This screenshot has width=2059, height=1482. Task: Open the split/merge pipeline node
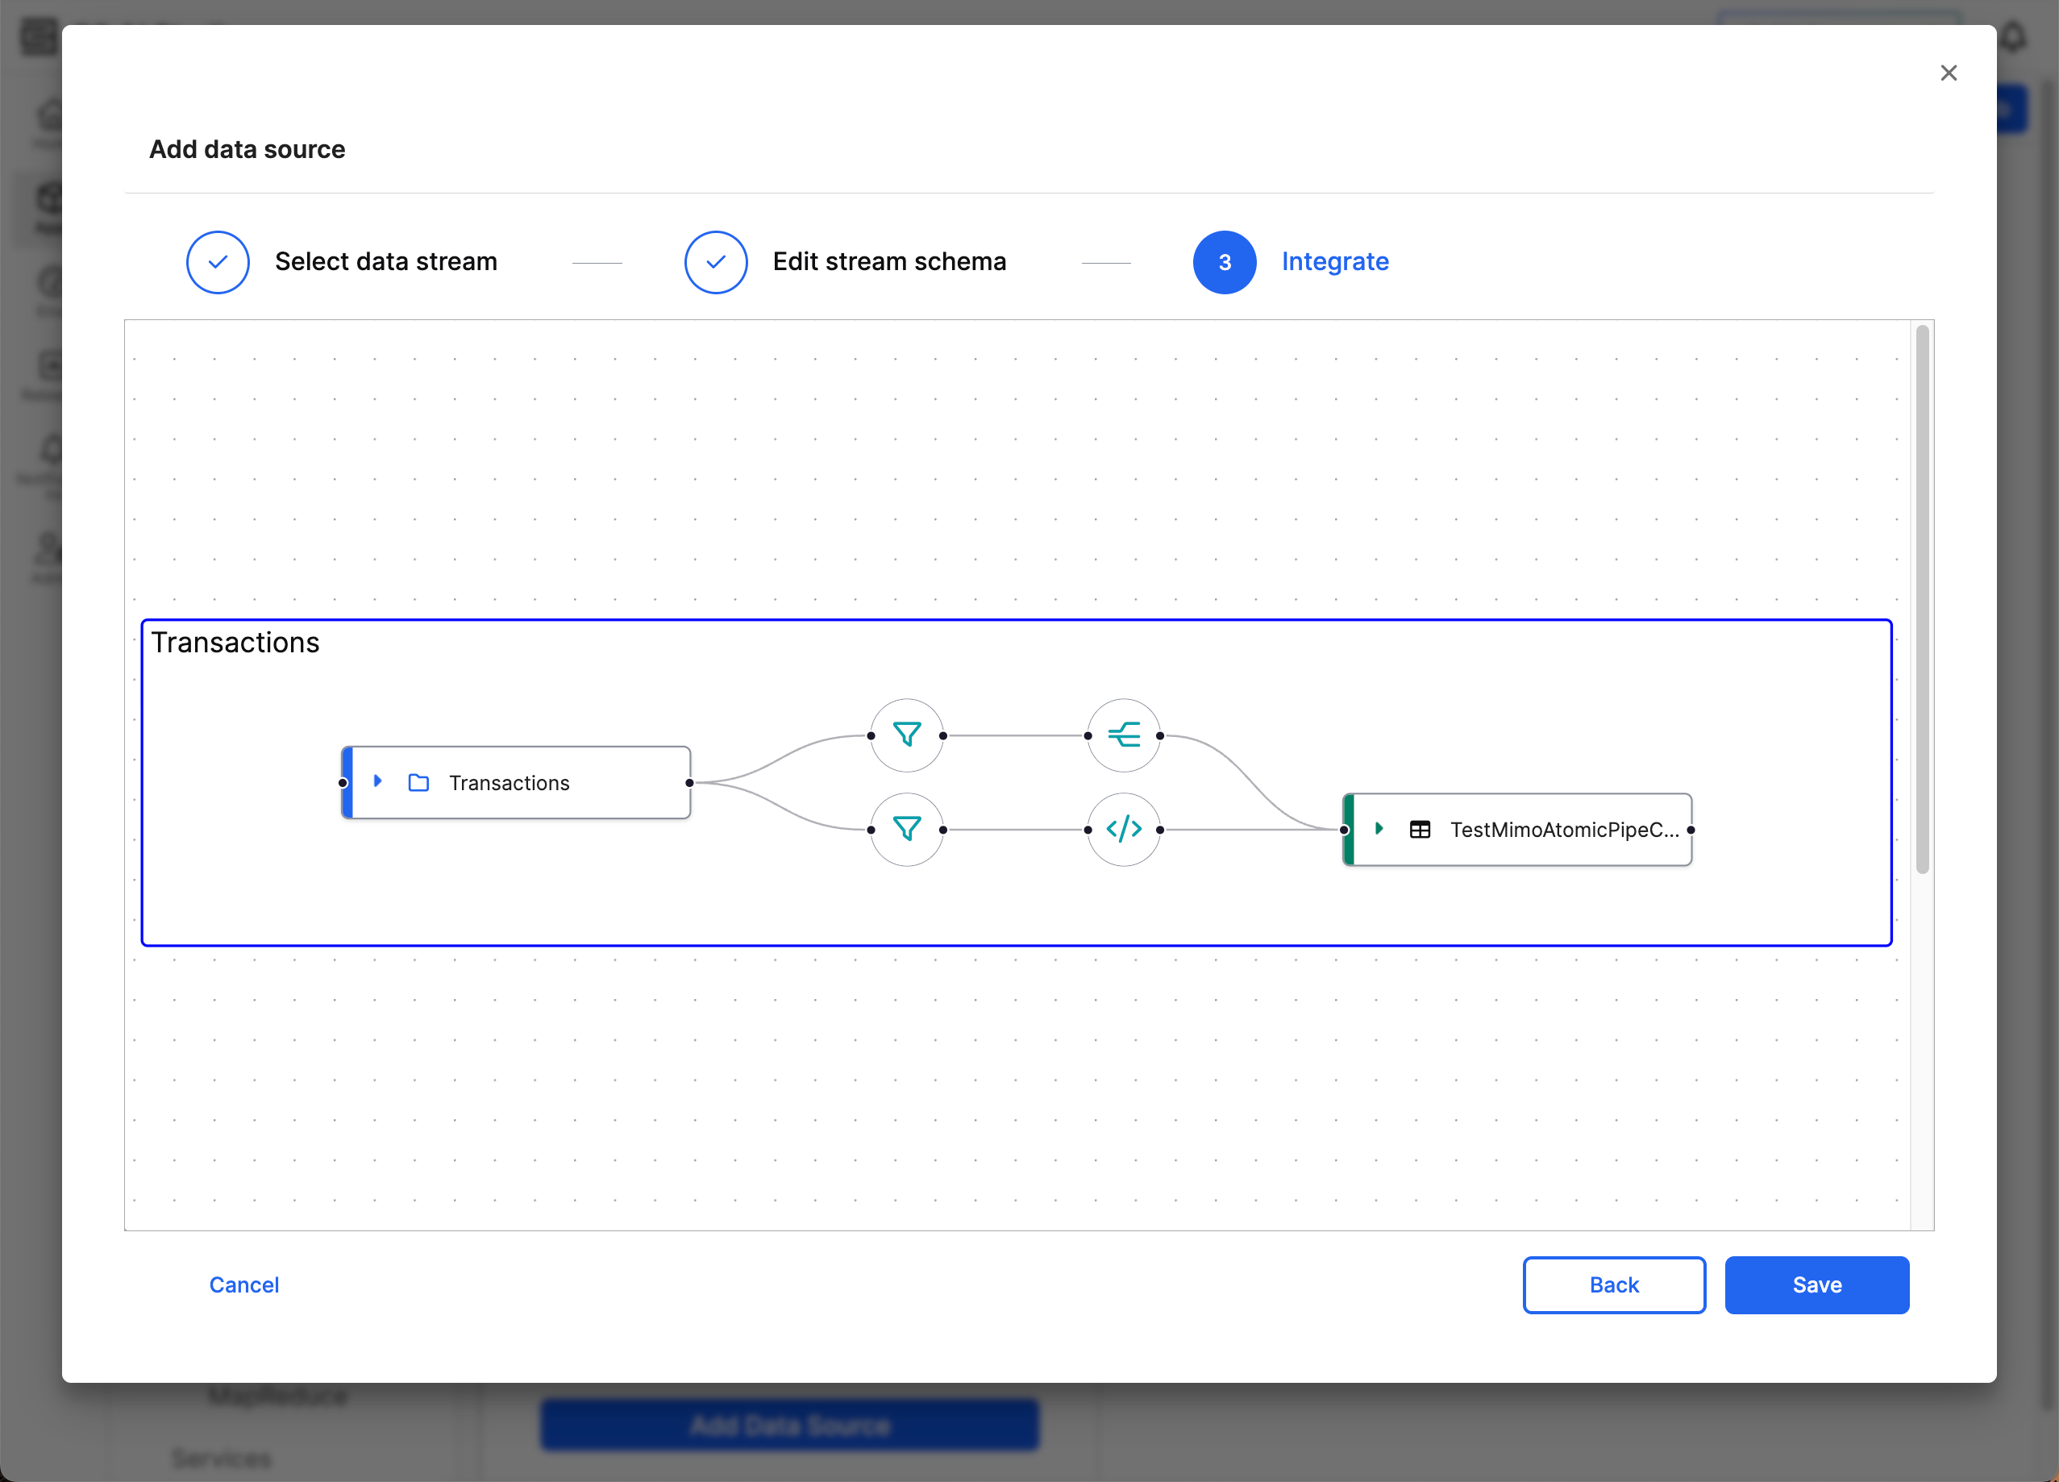coord(1124,734)
